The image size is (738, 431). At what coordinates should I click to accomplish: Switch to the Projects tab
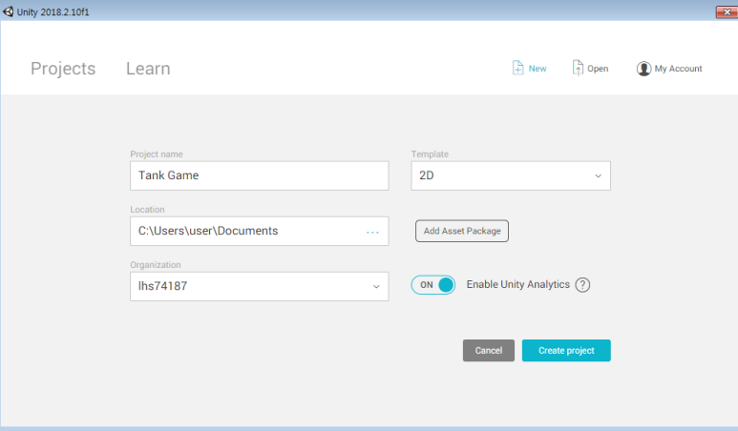click(x=63, y=69)
